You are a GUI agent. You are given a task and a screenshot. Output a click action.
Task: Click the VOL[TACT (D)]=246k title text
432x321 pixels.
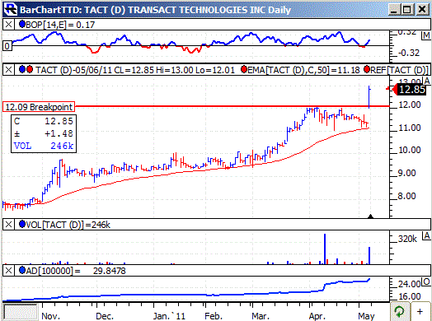point(68,225)
